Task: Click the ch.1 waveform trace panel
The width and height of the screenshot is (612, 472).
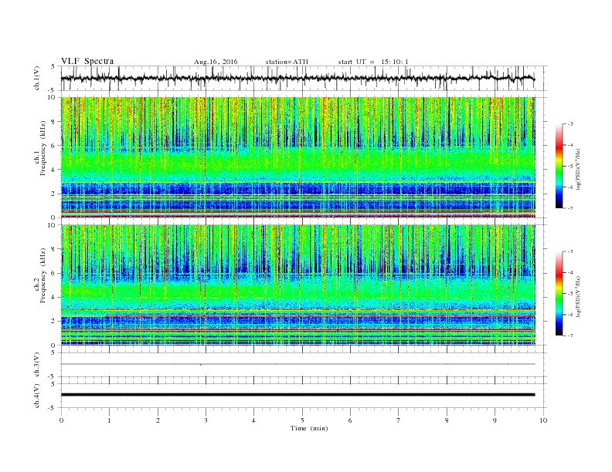Action: [304, 78]
